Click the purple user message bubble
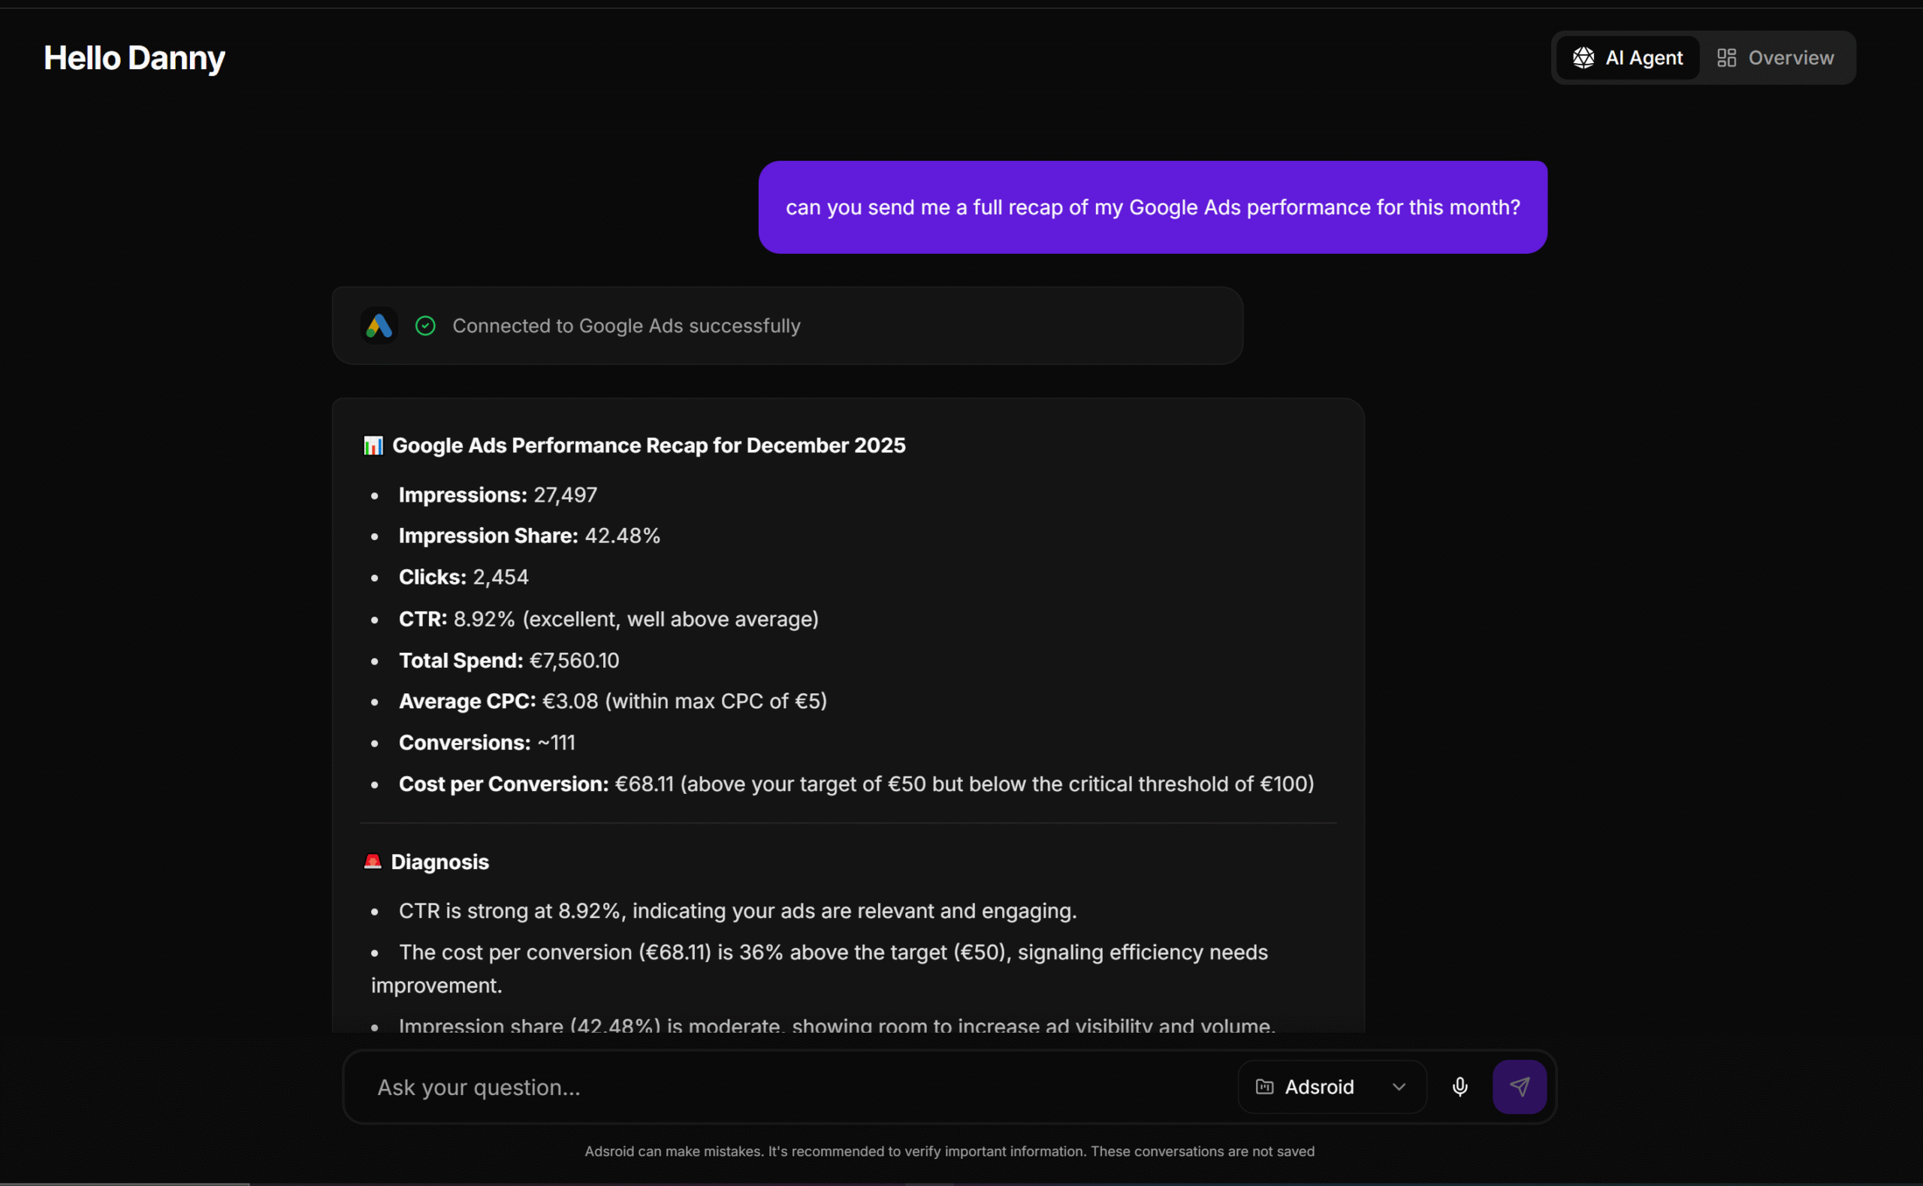 (1152, 207)
